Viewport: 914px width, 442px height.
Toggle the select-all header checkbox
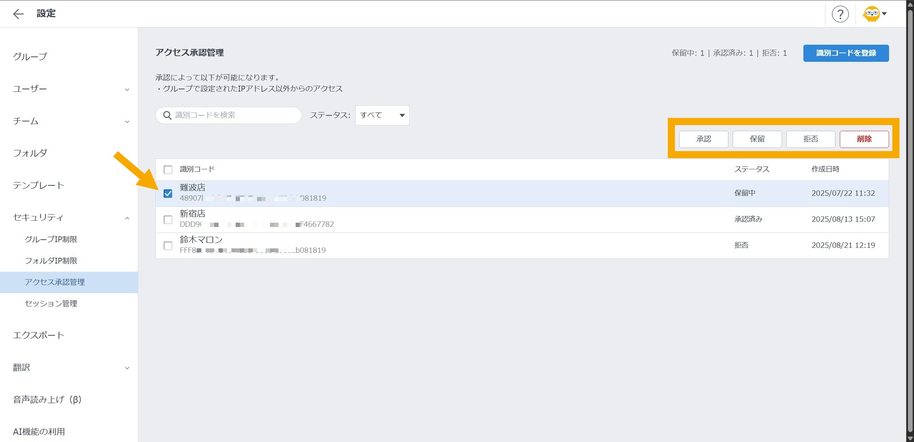[x=168, y=170]
